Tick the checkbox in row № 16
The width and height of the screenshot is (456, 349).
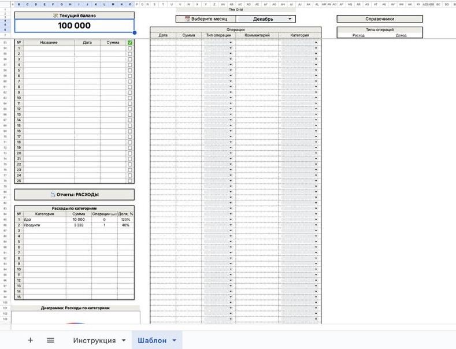coord(129,131)
